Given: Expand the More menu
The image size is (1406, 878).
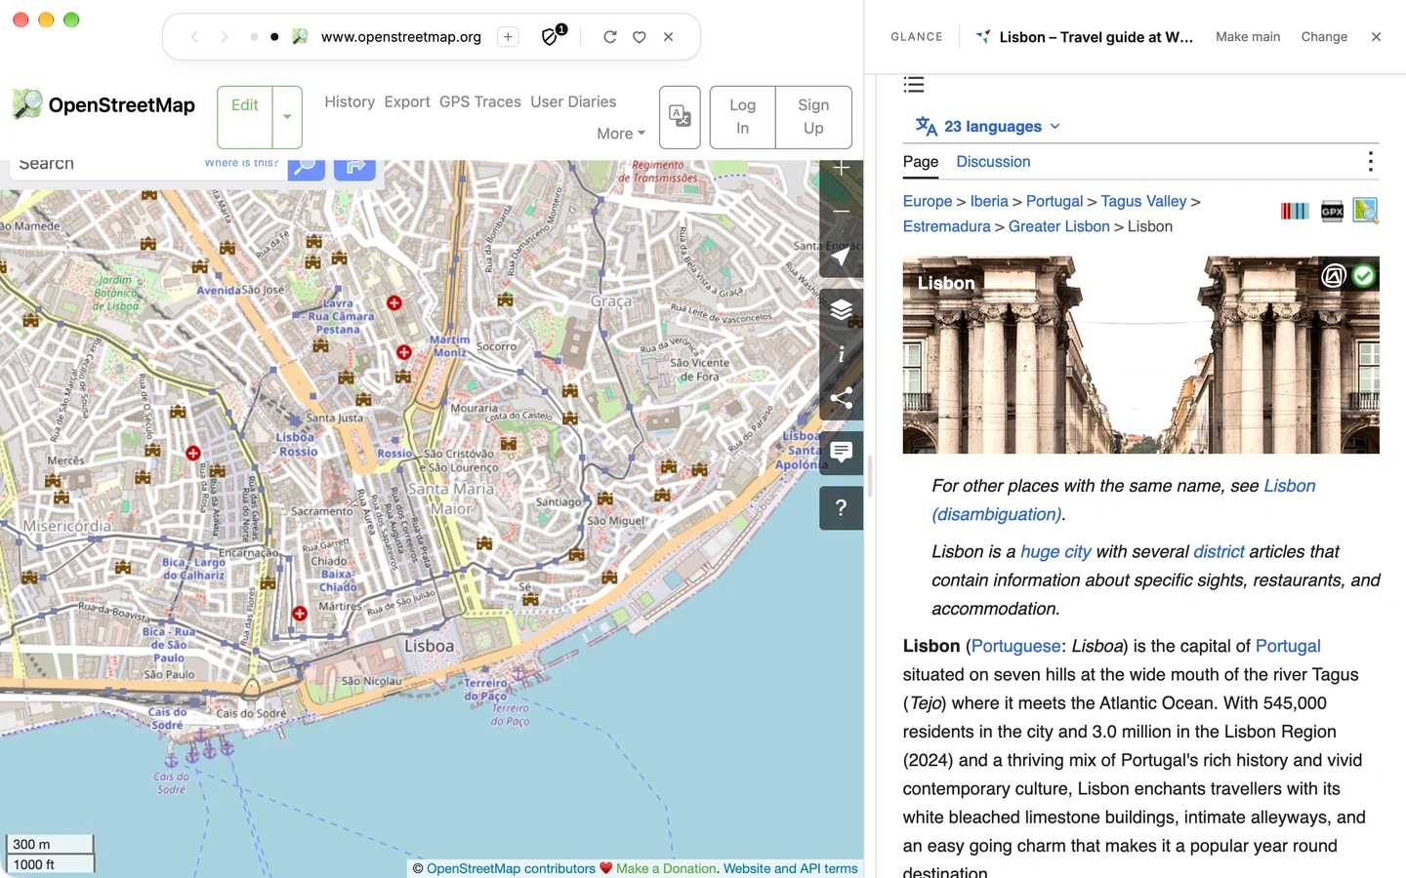Looking at the screenshot, I should (621, 134).
